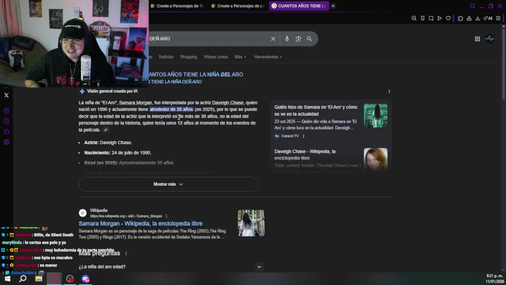Click the zoom out magnifier in address bar
506x285 pixels.
click(x=414, y=18)
